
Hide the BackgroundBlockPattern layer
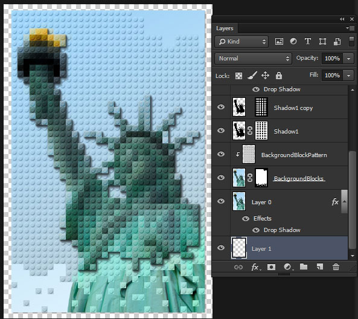221,154
